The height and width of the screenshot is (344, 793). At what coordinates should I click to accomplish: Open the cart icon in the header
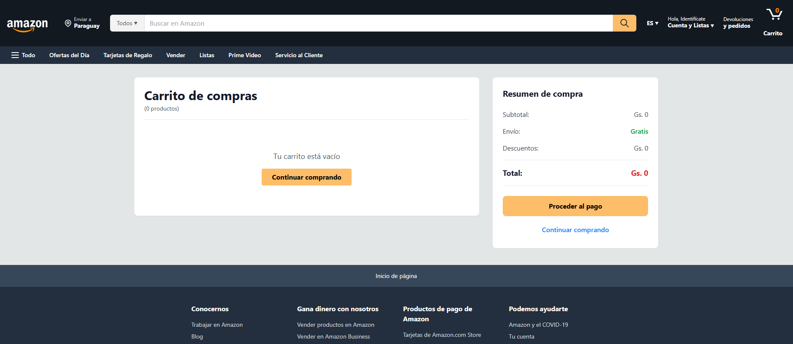tap(774, 15)
